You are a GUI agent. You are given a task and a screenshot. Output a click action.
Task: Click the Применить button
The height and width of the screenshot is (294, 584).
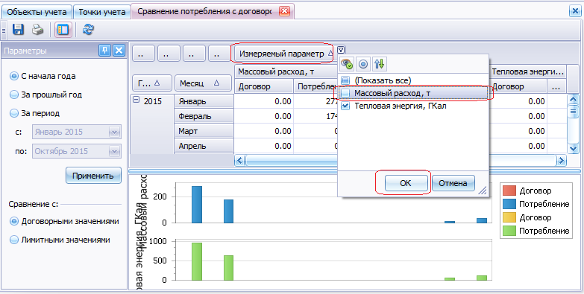tap(93, 176)
